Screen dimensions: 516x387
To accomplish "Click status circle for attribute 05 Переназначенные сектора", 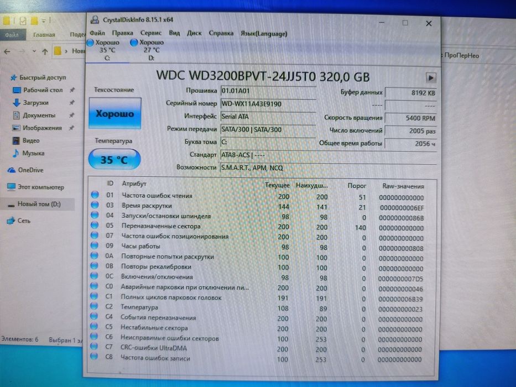I will point(95,226).
